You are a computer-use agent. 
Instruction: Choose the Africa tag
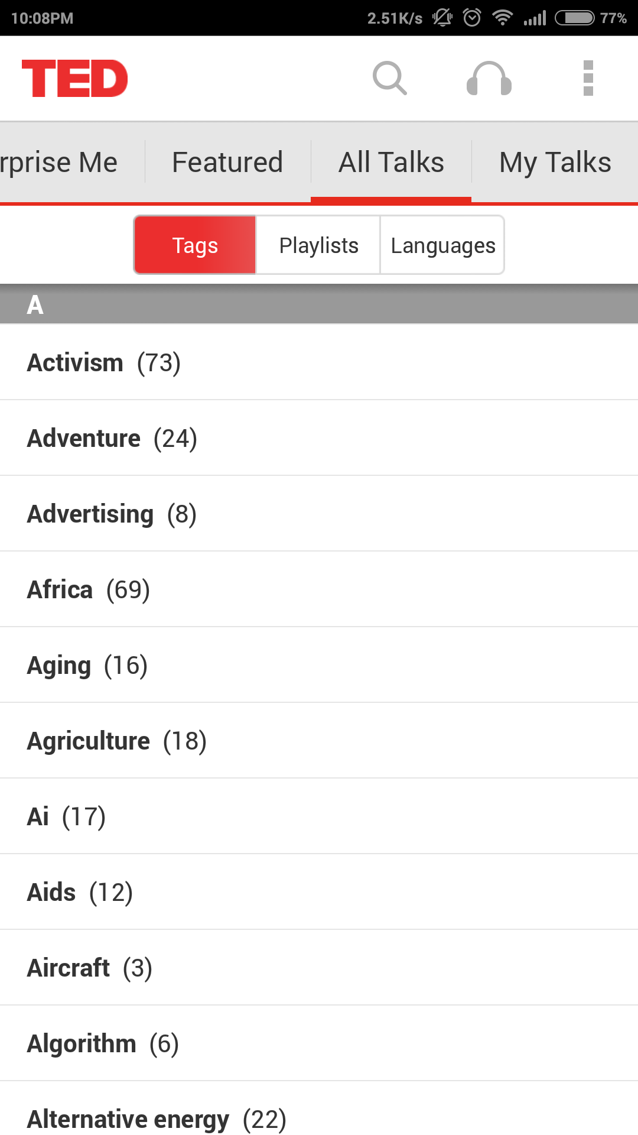(x=319, y=589)
